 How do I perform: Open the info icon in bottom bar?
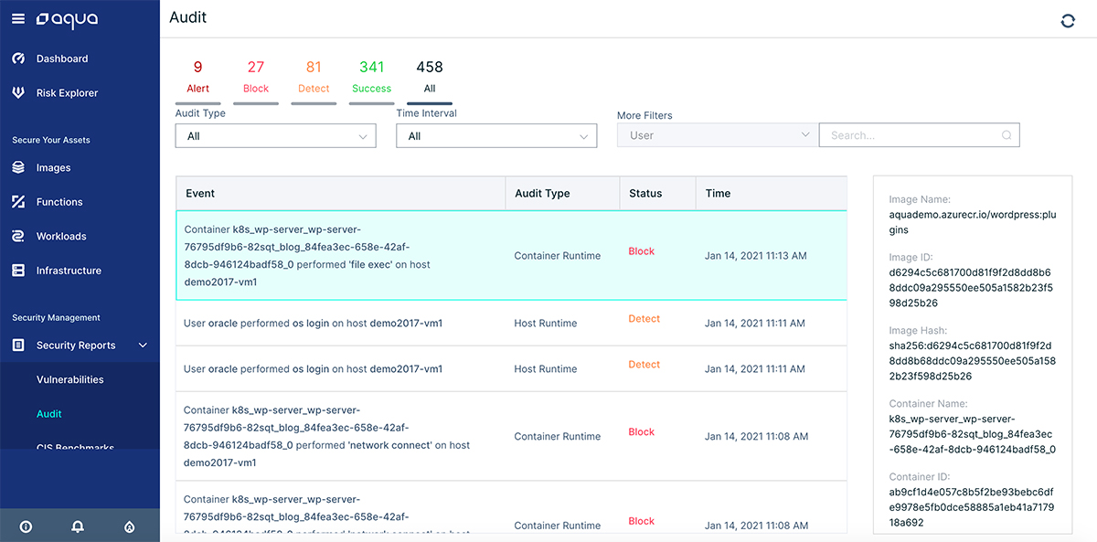pyautogui.click(x=26, y=526)
